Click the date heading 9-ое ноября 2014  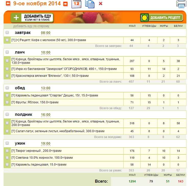tap(37, 4)
